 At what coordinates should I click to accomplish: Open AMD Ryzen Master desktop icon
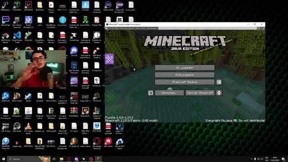coord(5,37)
